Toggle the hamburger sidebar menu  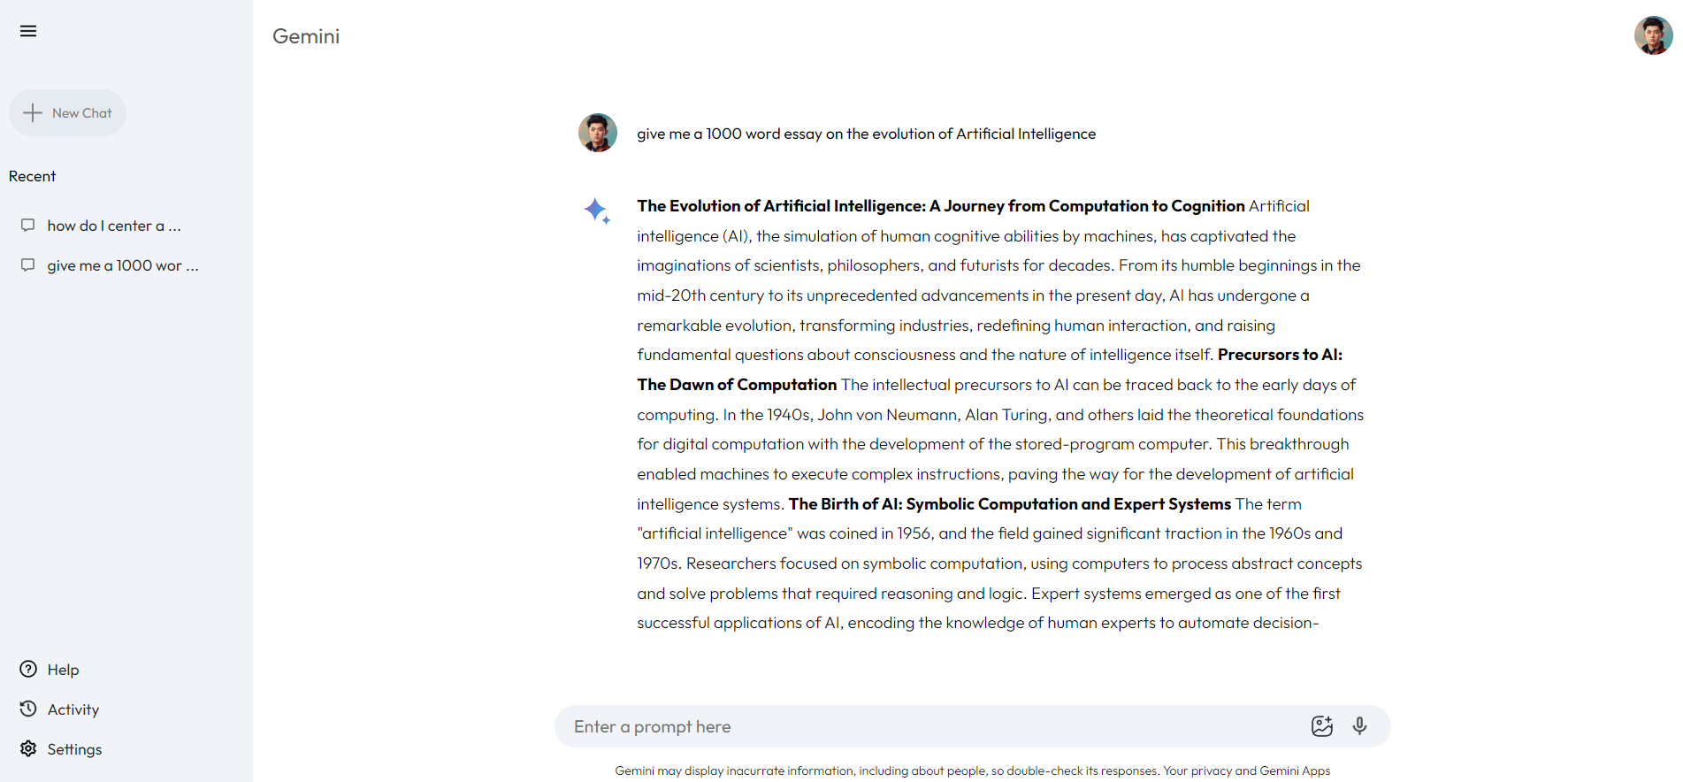[x=28, y=31]
